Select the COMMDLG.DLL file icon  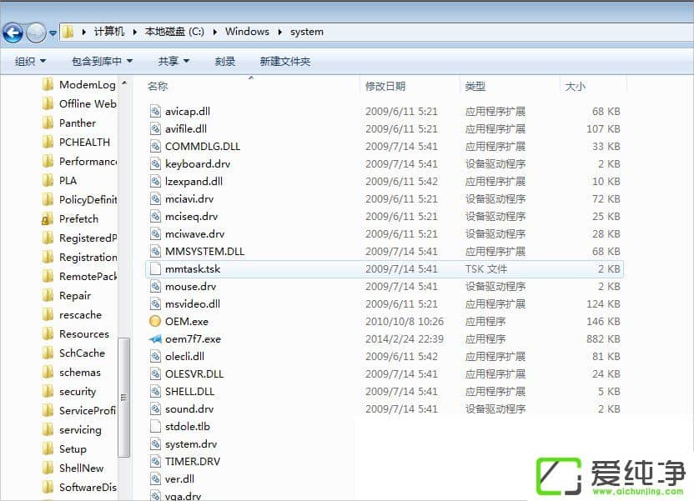155,146
